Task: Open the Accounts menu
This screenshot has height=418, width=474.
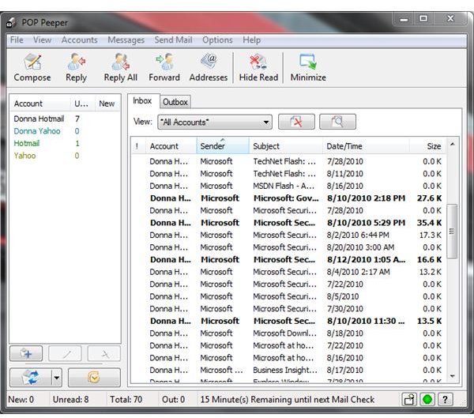Action: (80, 40)
